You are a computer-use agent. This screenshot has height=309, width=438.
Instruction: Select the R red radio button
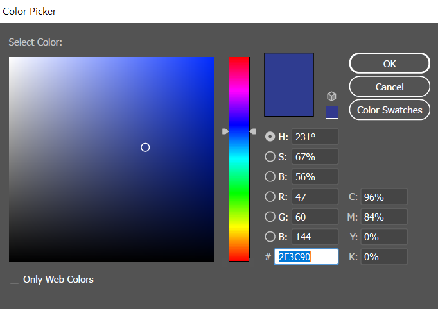(270, 197)
